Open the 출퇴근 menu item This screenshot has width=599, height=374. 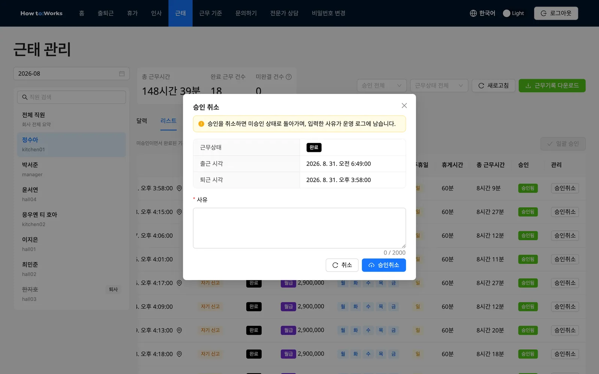tap(106, 13)
